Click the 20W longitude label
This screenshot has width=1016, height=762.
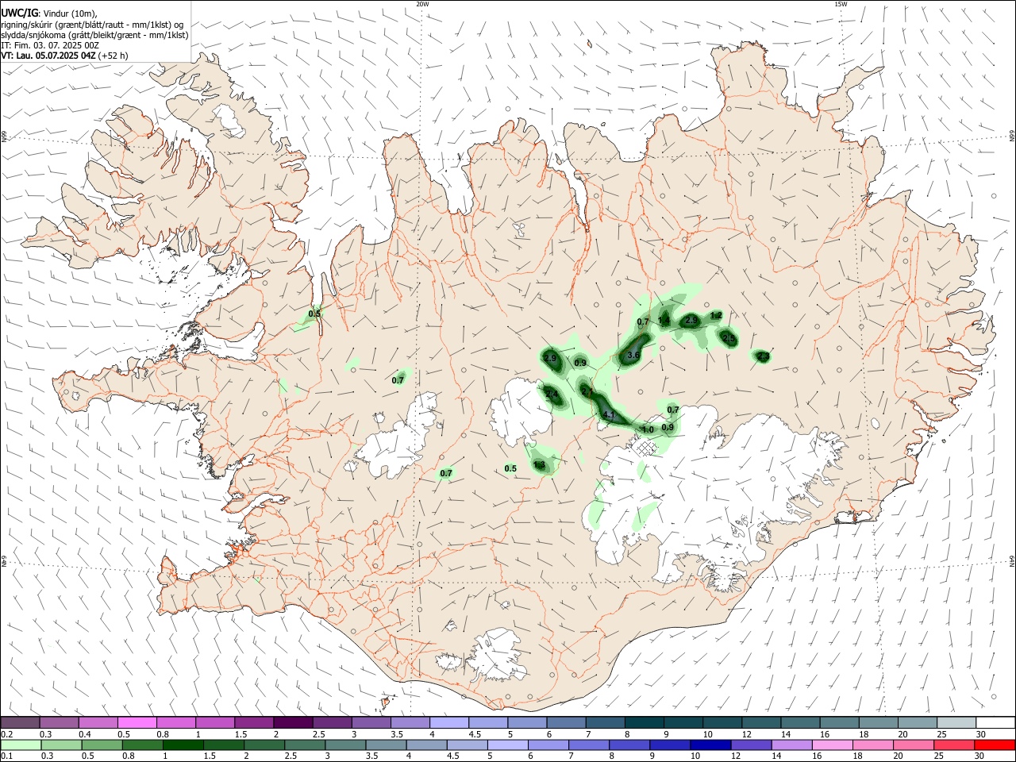point(422,4)
